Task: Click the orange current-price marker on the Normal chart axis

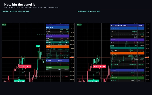Action: (x=147, y=58)
